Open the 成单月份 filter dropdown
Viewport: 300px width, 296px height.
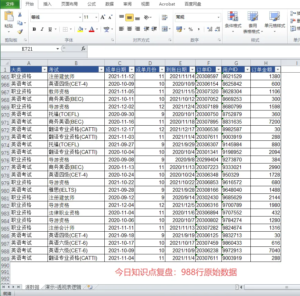pos(162,70)
